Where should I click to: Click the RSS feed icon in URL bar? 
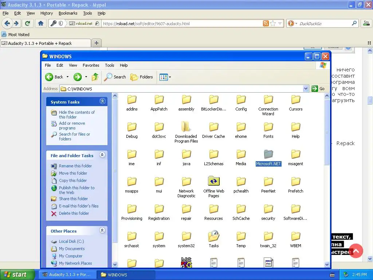click(266, 23)
